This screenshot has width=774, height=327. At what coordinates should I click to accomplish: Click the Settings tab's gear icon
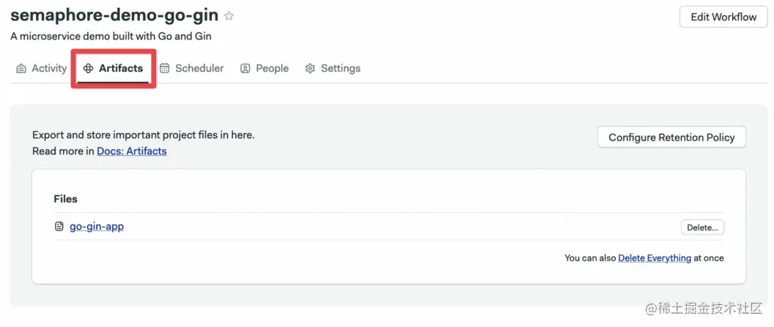click(310, 69)
